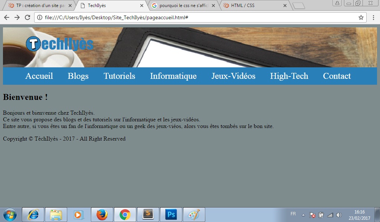
Task: Open Photoshop from the taskbar
Action: pos(171,214)
